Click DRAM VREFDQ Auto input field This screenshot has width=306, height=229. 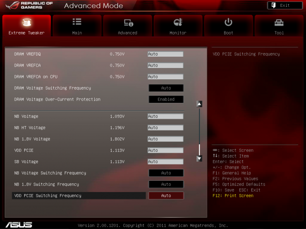tap(165, 54)
